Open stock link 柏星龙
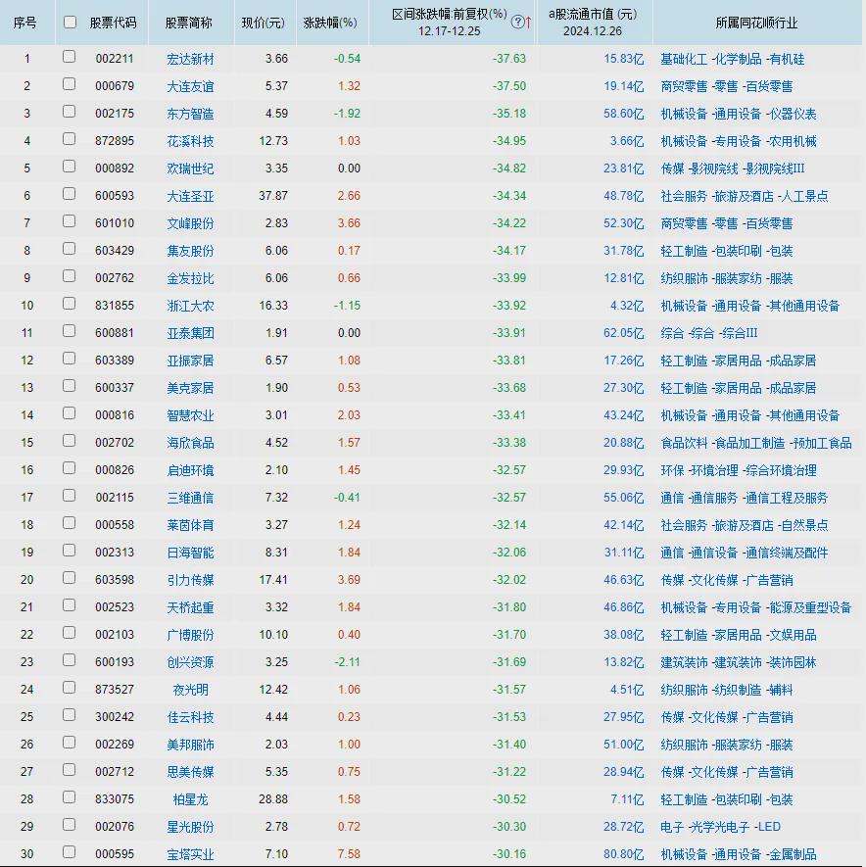866x867 pixels. pyautogui.click(x=190, y=799)
